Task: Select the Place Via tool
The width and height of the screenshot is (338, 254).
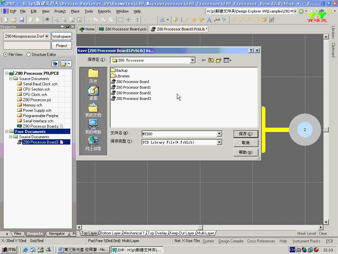Action: (201, 20)
